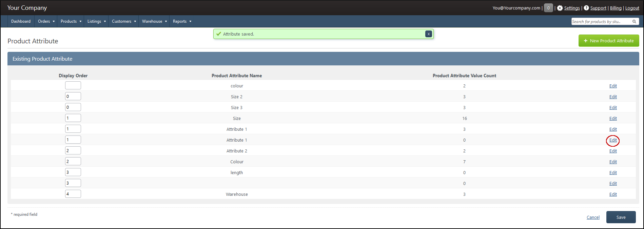Expand the Products menu dropdown

pyautogui.click(x=71, y=21)
